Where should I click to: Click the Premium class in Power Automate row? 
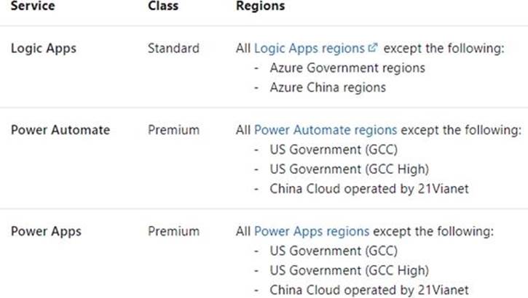click(173, 130)
